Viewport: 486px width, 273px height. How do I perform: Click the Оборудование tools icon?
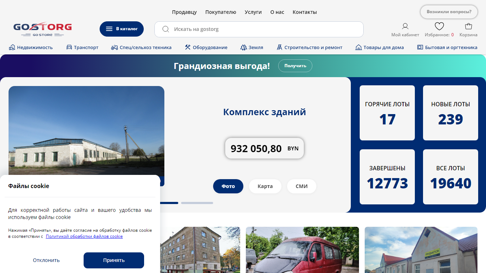pos(188,47)
